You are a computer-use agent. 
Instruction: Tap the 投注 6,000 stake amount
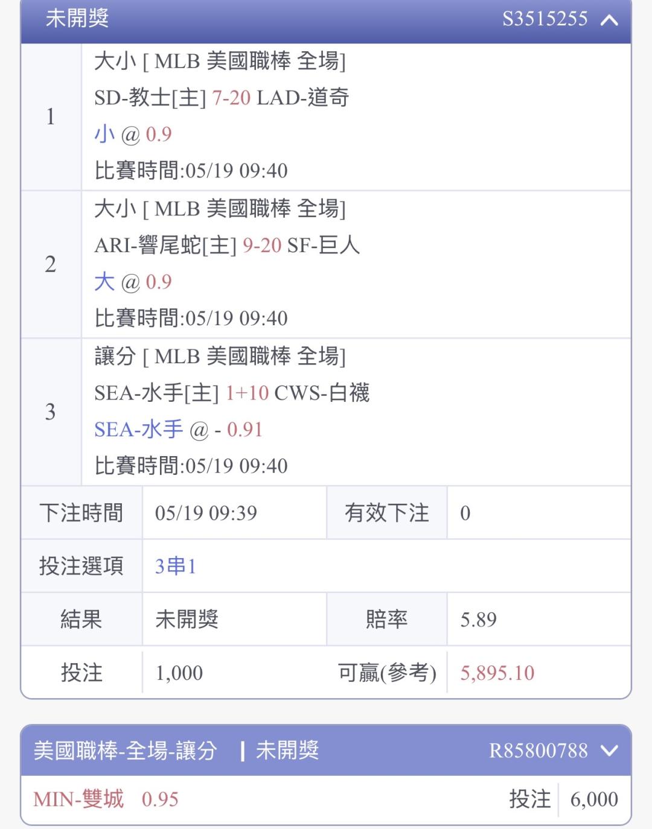(594, 799)
